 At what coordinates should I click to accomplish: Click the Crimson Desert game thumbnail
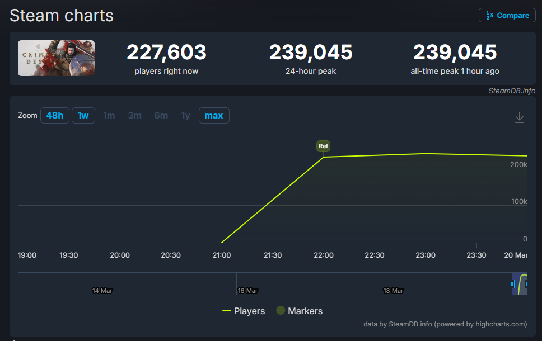(x=56, y=58)
